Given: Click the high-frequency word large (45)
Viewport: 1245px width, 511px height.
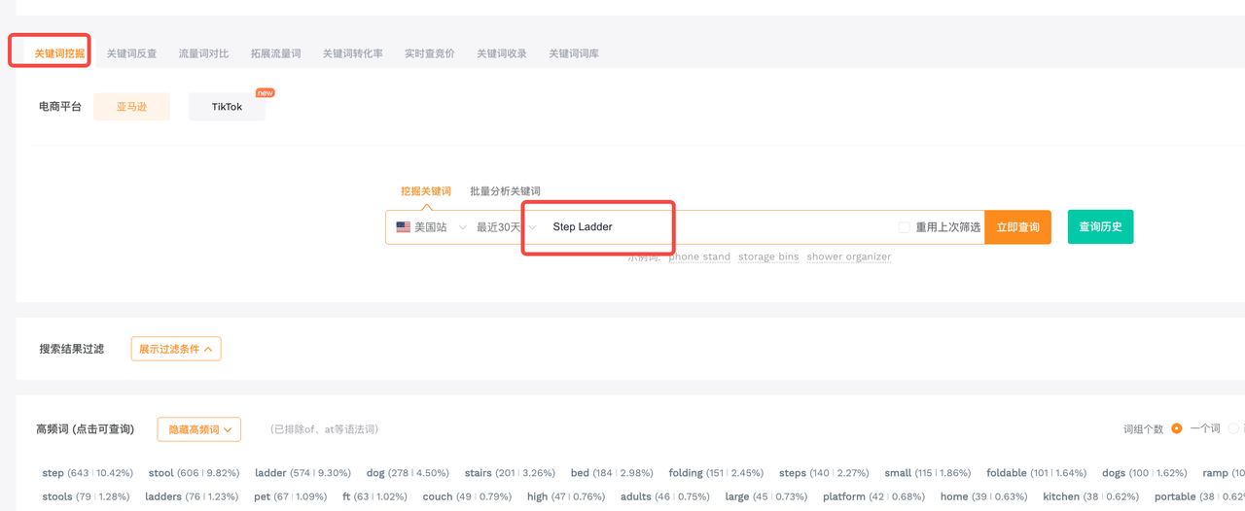Looking at the screenshot, I should [766, 496].
